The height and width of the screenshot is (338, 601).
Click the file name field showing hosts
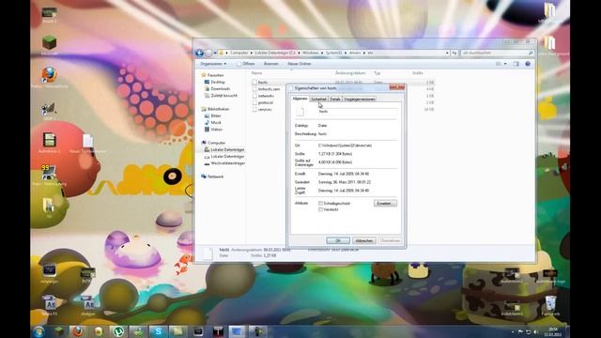pyautogui.click(x=358, y=112)
